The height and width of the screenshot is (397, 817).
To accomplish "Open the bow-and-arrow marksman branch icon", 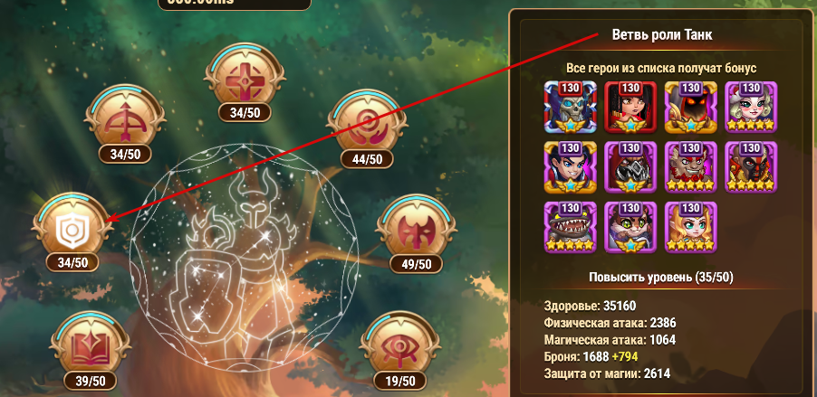I will [x=125, y=120].
